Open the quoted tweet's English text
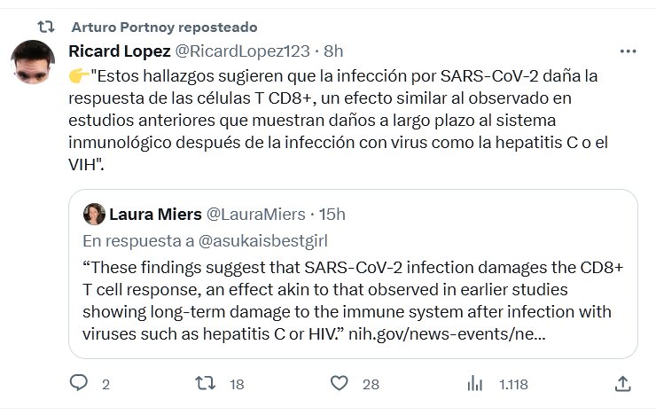The image size is (656, 415). click(346, 289)
